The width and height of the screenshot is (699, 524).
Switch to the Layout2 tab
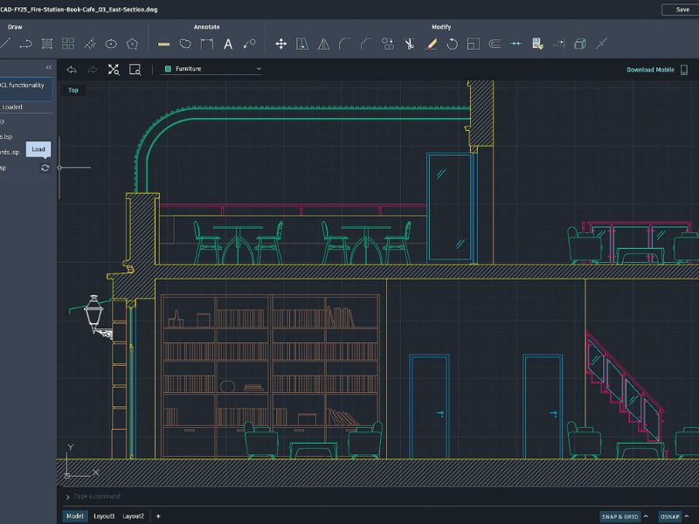pos(133,516)
